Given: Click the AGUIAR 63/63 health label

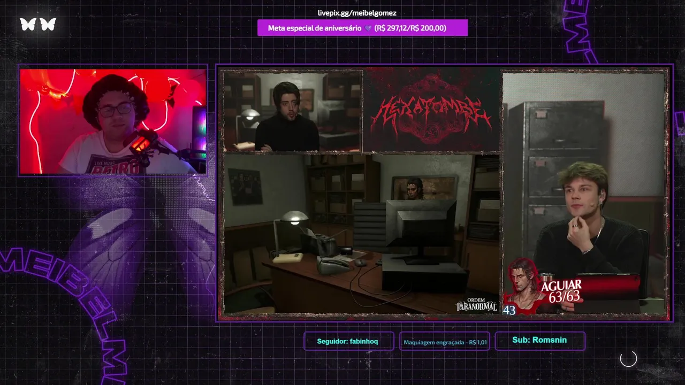Looking at the screenshot, I should pyautogui.click(x=561, y=291).
